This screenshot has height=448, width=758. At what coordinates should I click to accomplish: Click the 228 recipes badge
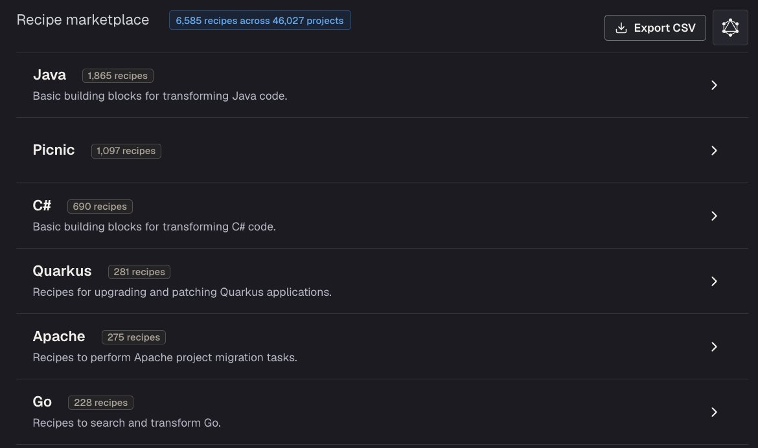[100, 403]
